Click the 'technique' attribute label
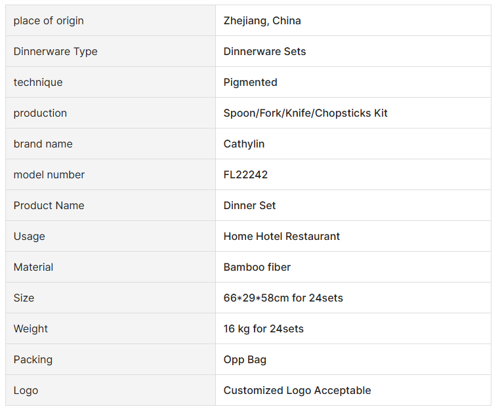This screenshot has height=413, width=498. [x=38, y=83]
